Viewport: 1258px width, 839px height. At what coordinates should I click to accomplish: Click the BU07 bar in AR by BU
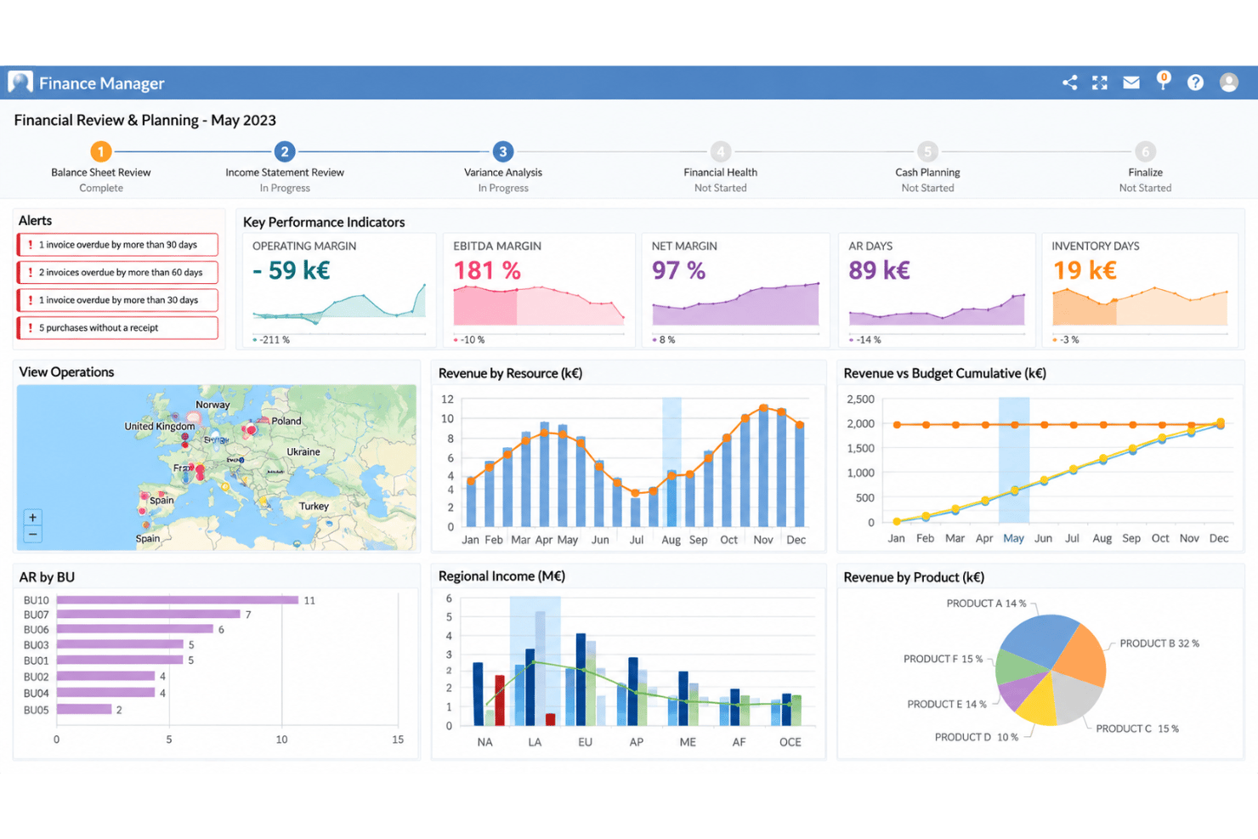(x=148, y=614)
